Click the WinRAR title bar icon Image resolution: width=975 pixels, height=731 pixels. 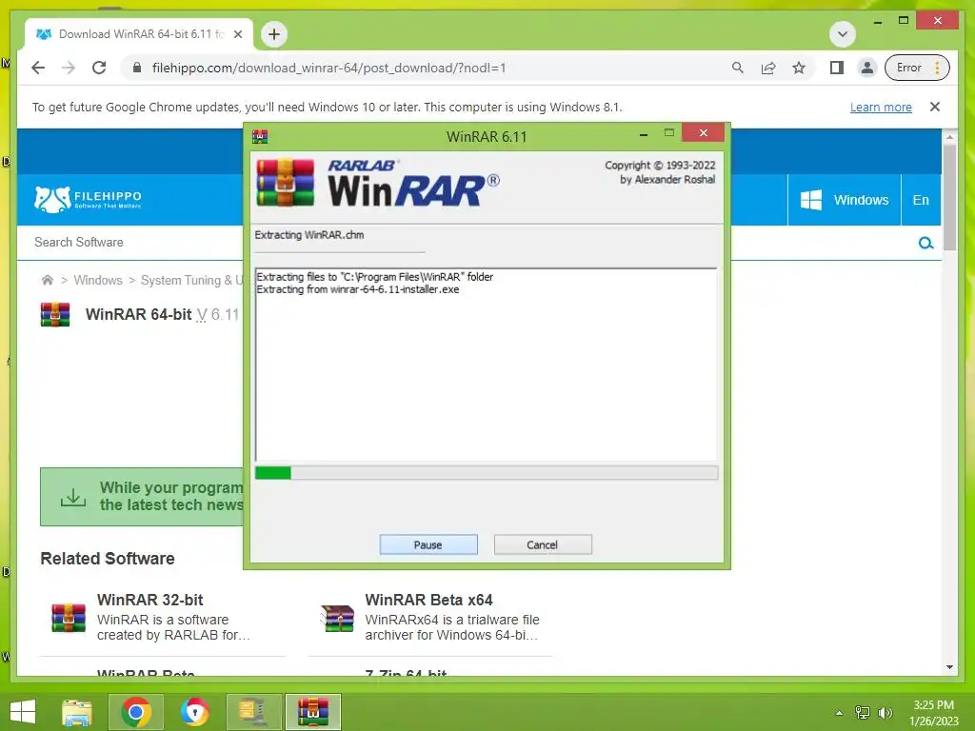pyautogui.click(x=260, y=137)
